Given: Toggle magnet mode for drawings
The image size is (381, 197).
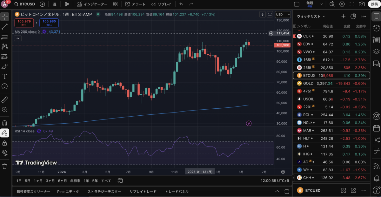Looking at the screenshot, I should pos(5,123).
